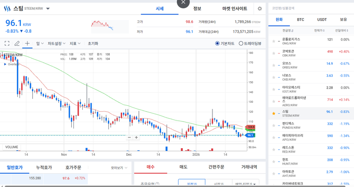Switch to the BTC market tab
354x187 pixels.
coord(300,20)
